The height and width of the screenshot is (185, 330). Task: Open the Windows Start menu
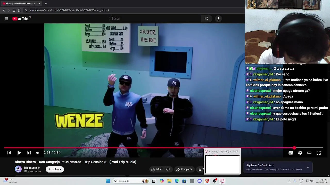point(108,181)
